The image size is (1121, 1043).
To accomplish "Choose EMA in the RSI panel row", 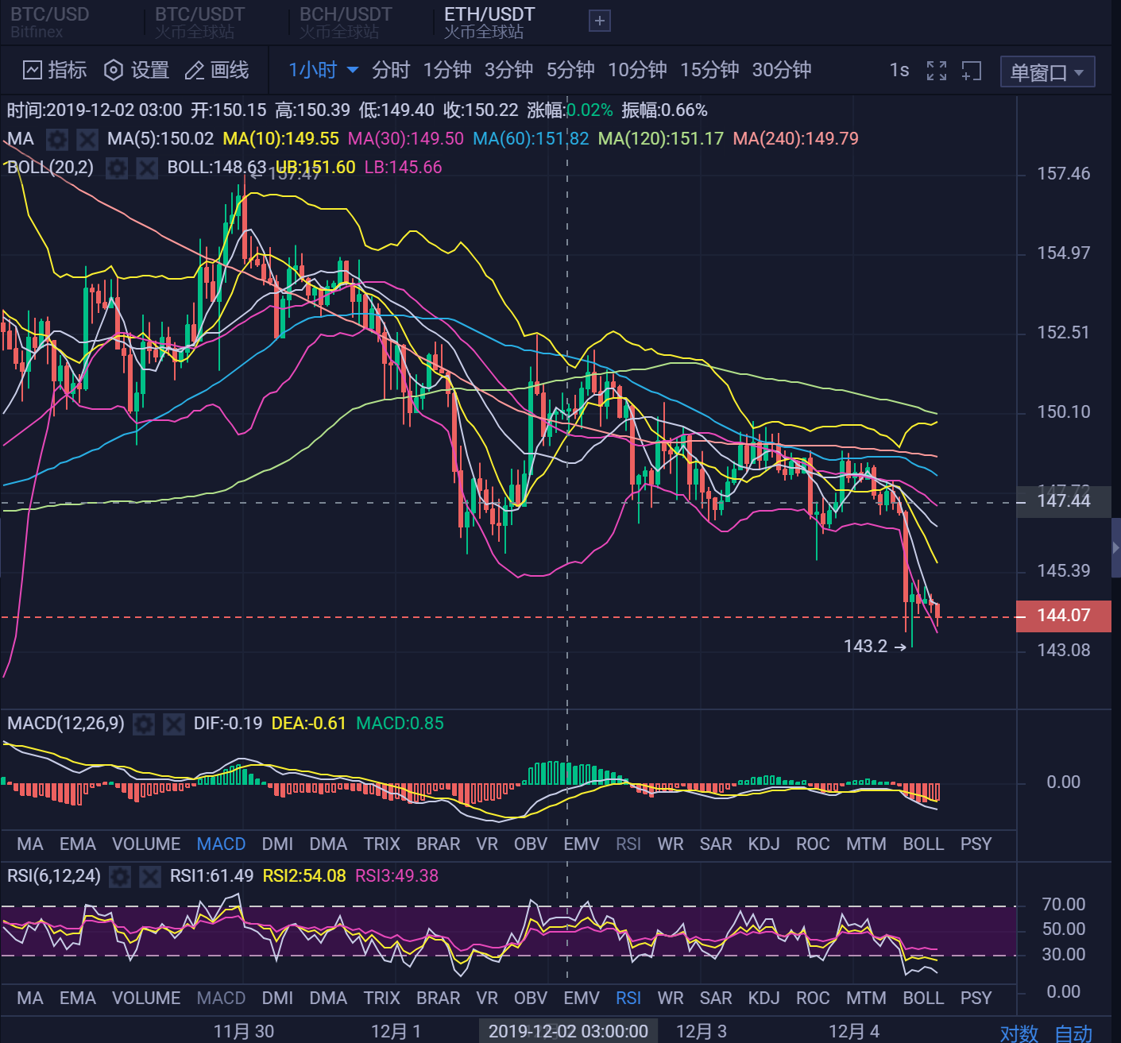I will (x=78, y=999).
